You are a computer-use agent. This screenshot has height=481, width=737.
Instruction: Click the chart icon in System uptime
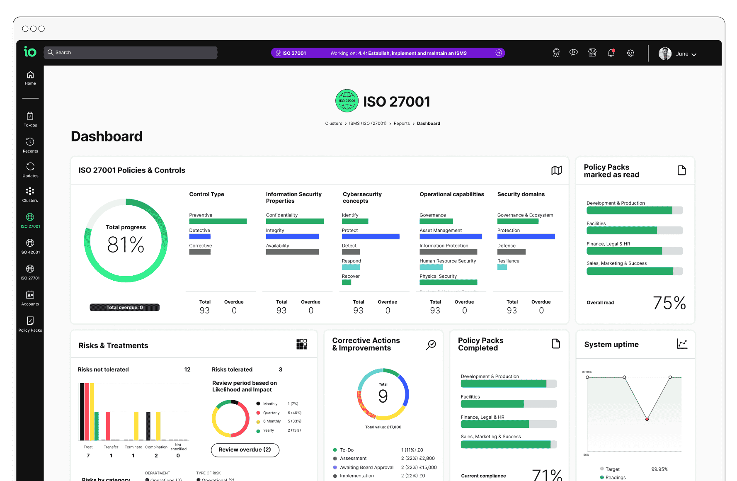click(x=682, y=344)
